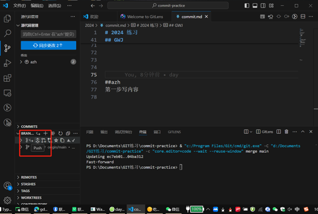Refresh the Branches view
318x214 pixels.
coord(60,133)
